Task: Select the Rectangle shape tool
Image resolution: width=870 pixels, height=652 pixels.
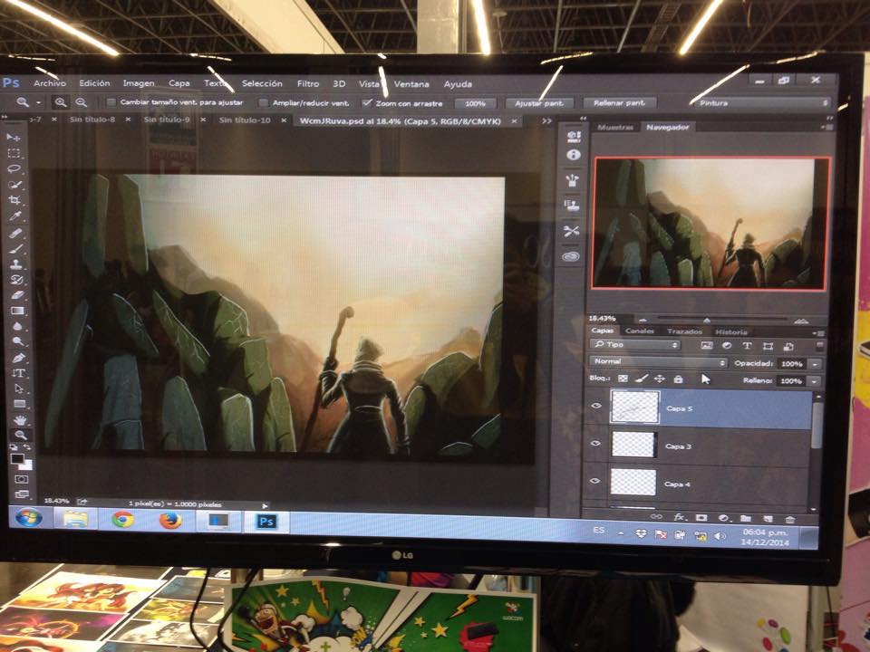Action: pyautogui.click(x=19, y=404)
